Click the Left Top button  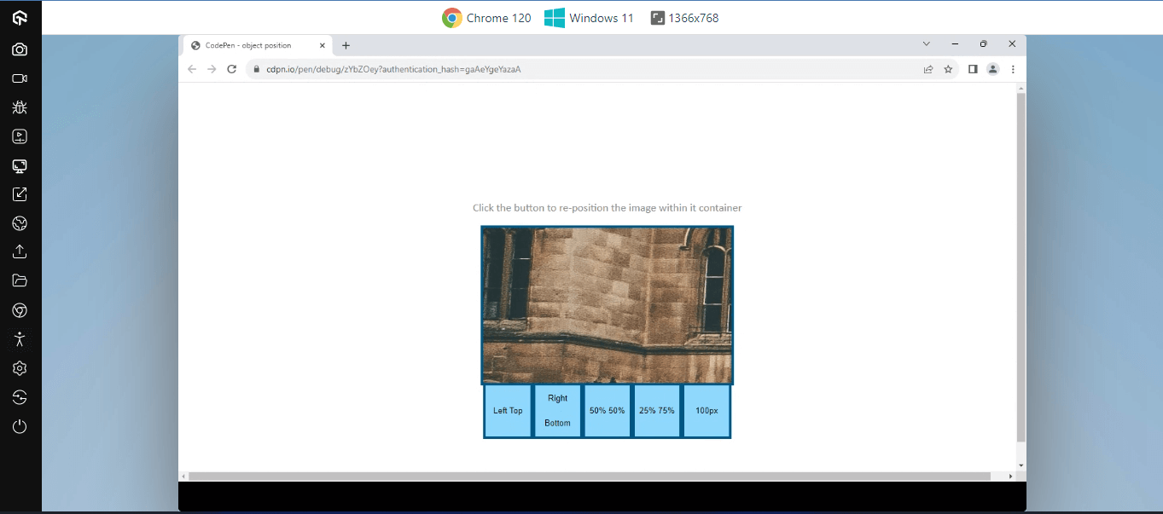[x=508, y=411]
